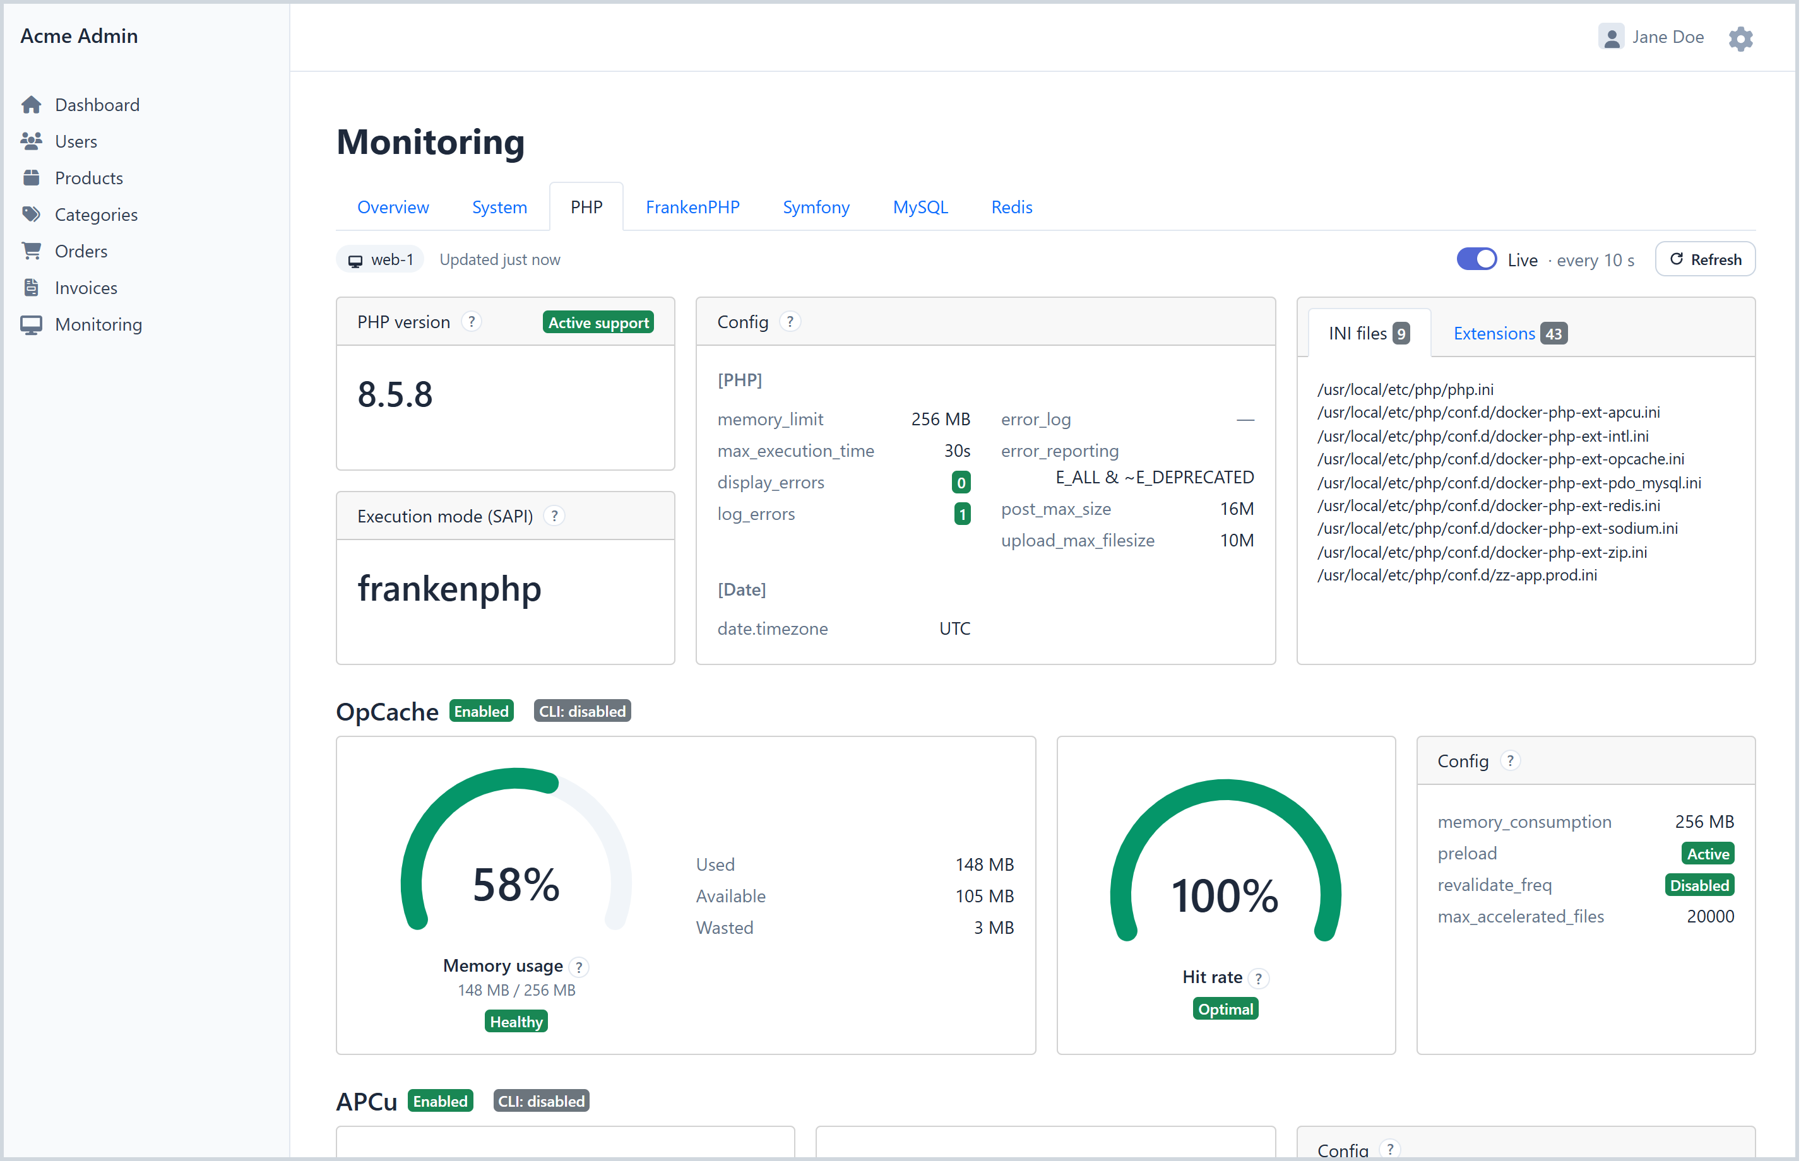This screenshot has height=1161, width=1818.
Task: Click the OpCache memory usage 58% gauge
Action: 516,849
